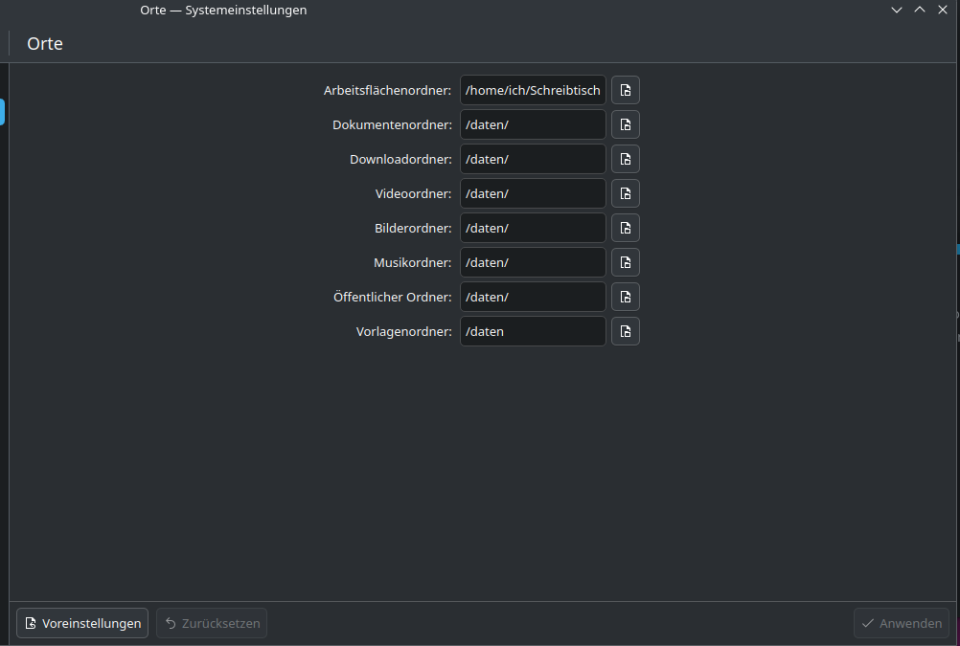Select the Öffentlicher Ordner path field
Image resolution: width=960 pixels, height=646 pixels.
click(x=533, y=297)
